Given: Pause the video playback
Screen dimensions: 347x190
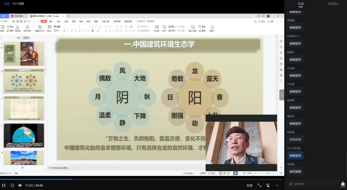Looking at the screenshot, I should click(4, 185).
